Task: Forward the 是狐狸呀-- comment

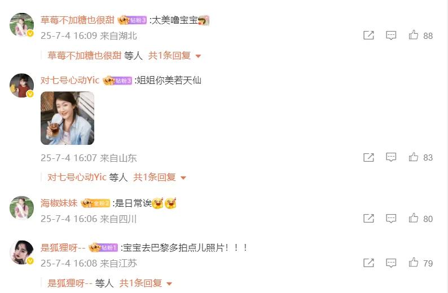Action: [x=368, y=263]
